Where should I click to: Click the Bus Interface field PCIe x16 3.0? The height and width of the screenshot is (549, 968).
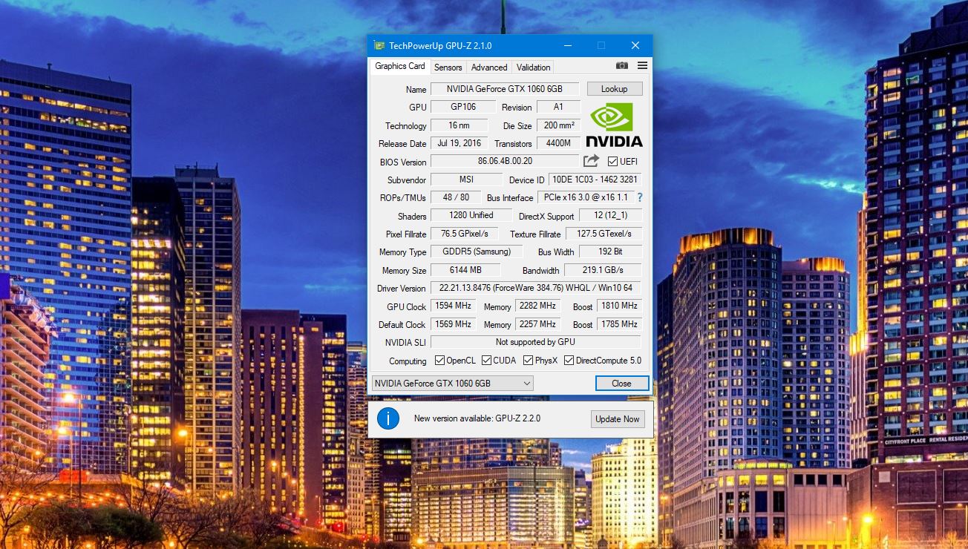[586, 197]
